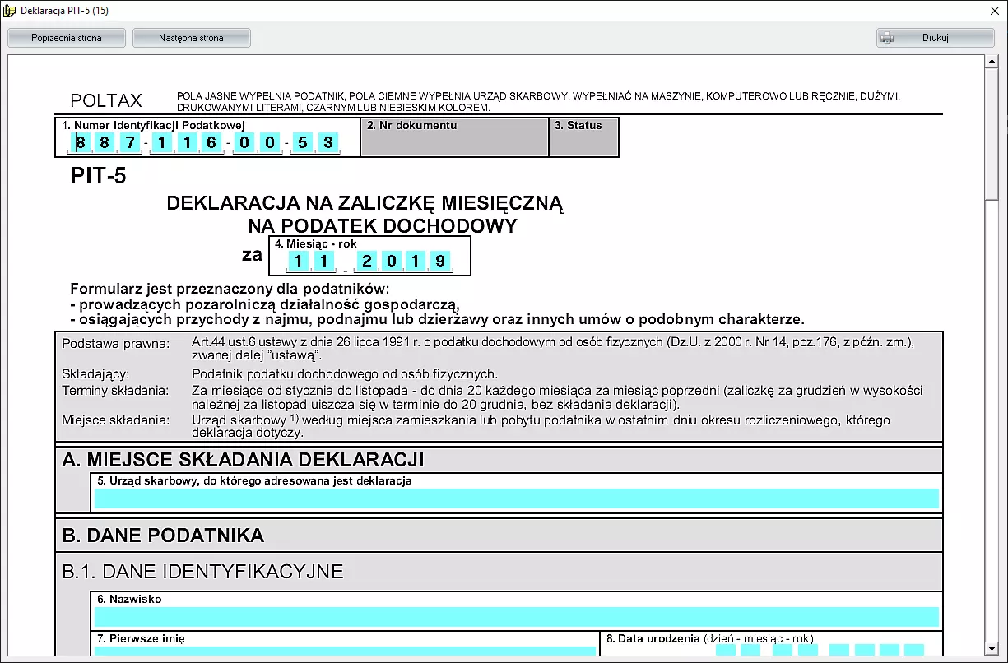
Task: Click the first month digit in Miesiąc - rok
Action: [299, 262]
